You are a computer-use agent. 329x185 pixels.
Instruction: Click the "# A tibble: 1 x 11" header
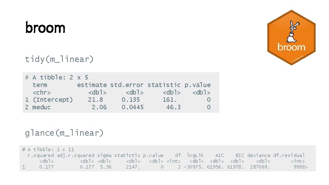click(48, 149)
